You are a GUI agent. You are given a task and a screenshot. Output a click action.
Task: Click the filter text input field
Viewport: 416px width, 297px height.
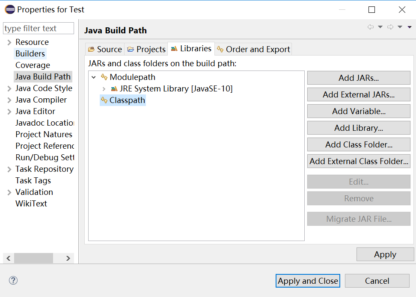[x=39, y=29]
